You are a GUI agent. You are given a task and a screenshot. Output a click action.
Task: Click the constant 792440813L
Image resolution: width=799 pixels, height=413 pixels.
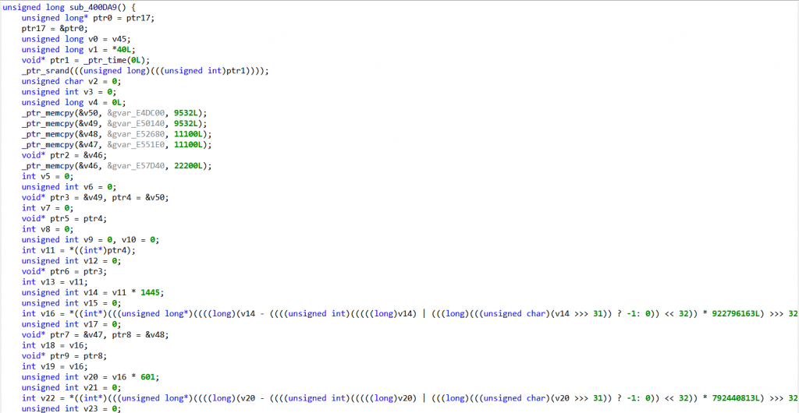(x=737, y=399)
